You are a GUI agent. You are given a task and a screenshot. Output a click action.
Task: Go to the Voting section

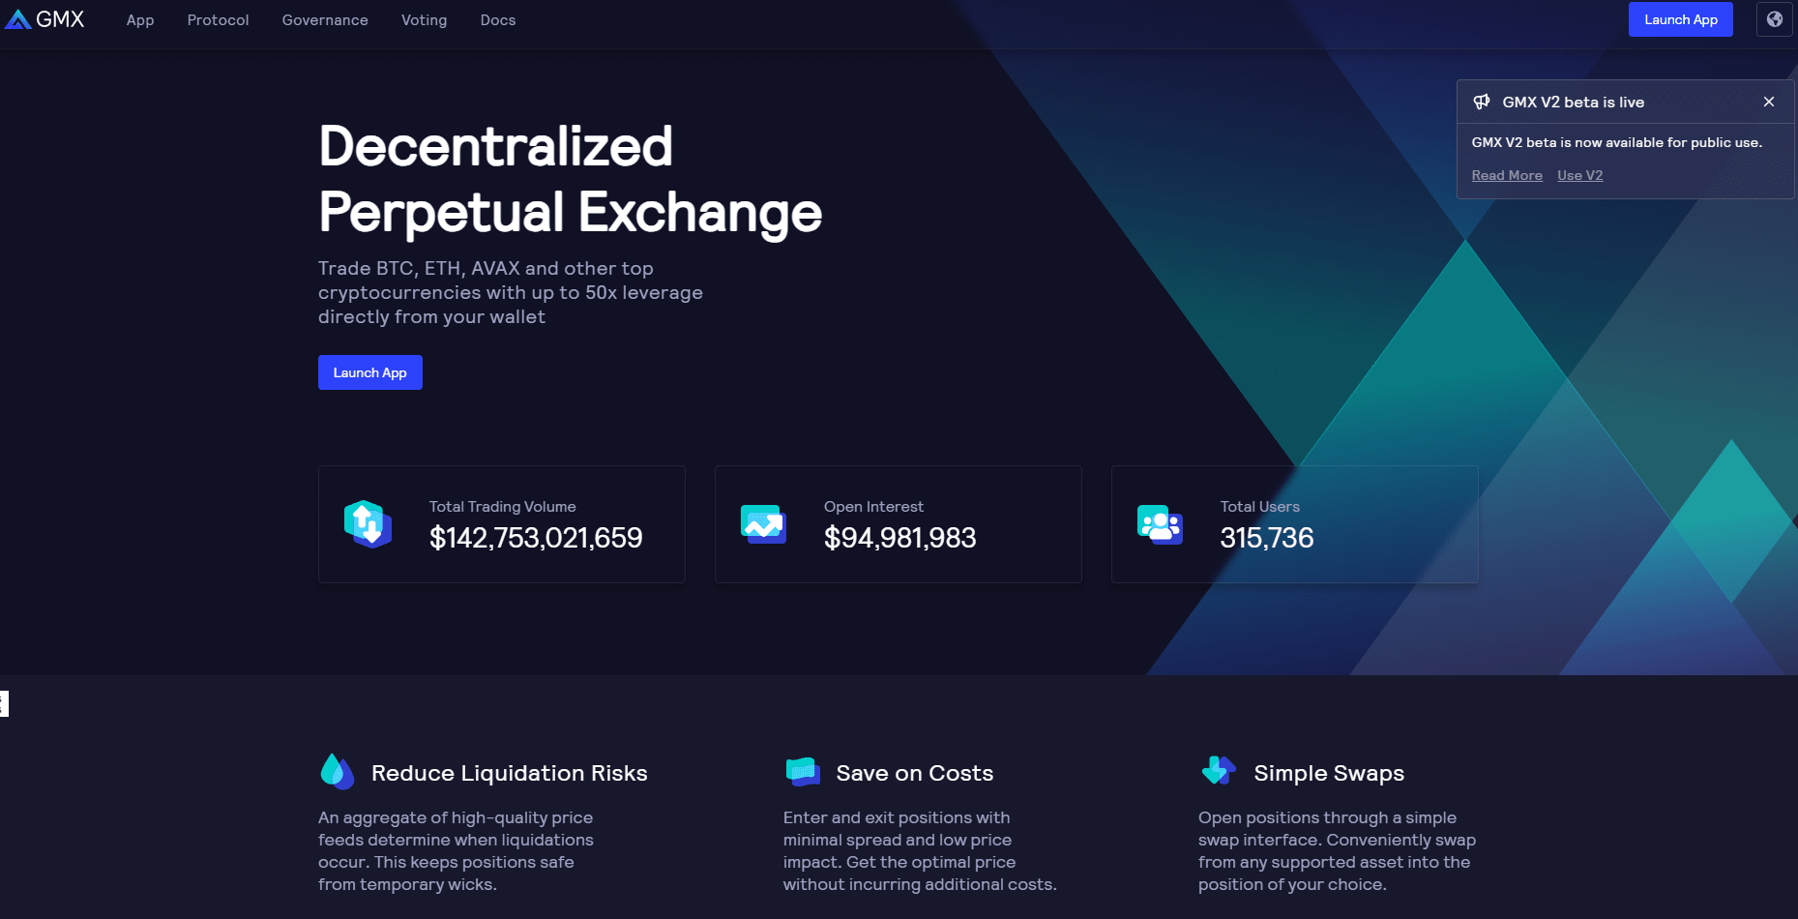[424, 19]
